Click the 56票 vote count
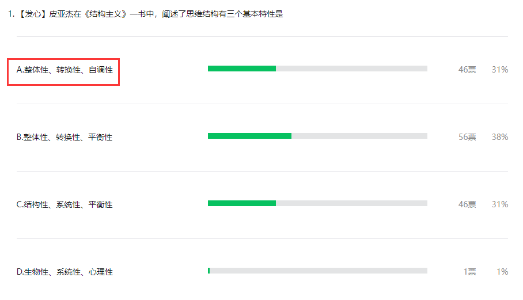The image size is (523, 300). point(467,137)
